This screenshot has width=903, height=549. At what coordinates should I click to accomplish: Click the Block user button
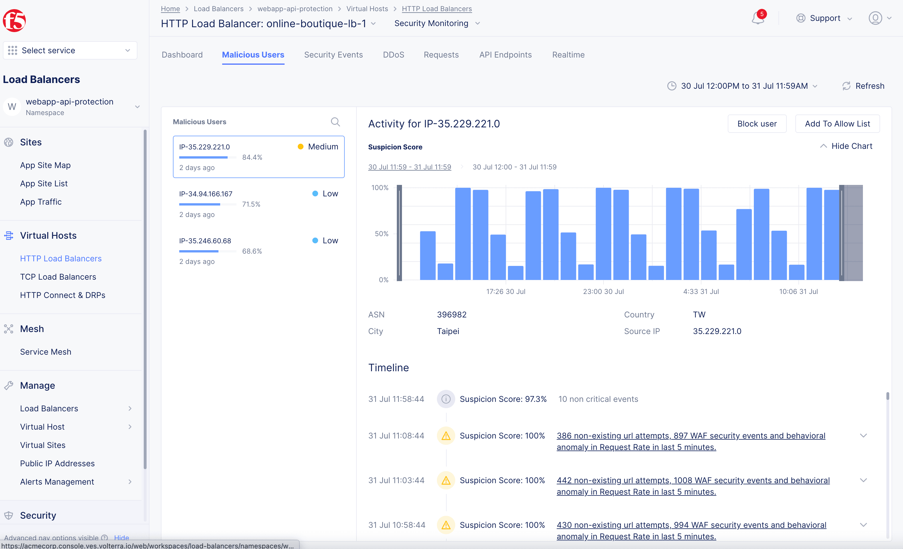point(757,123)
